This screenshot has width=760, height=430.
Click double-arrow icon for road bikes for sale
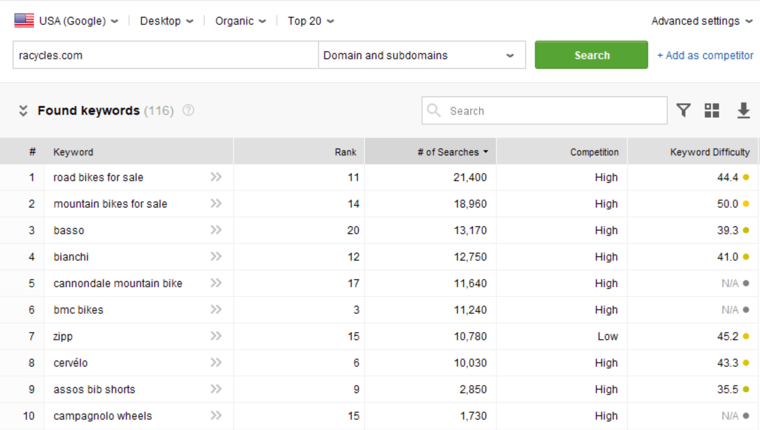click(x=216, y=177)
